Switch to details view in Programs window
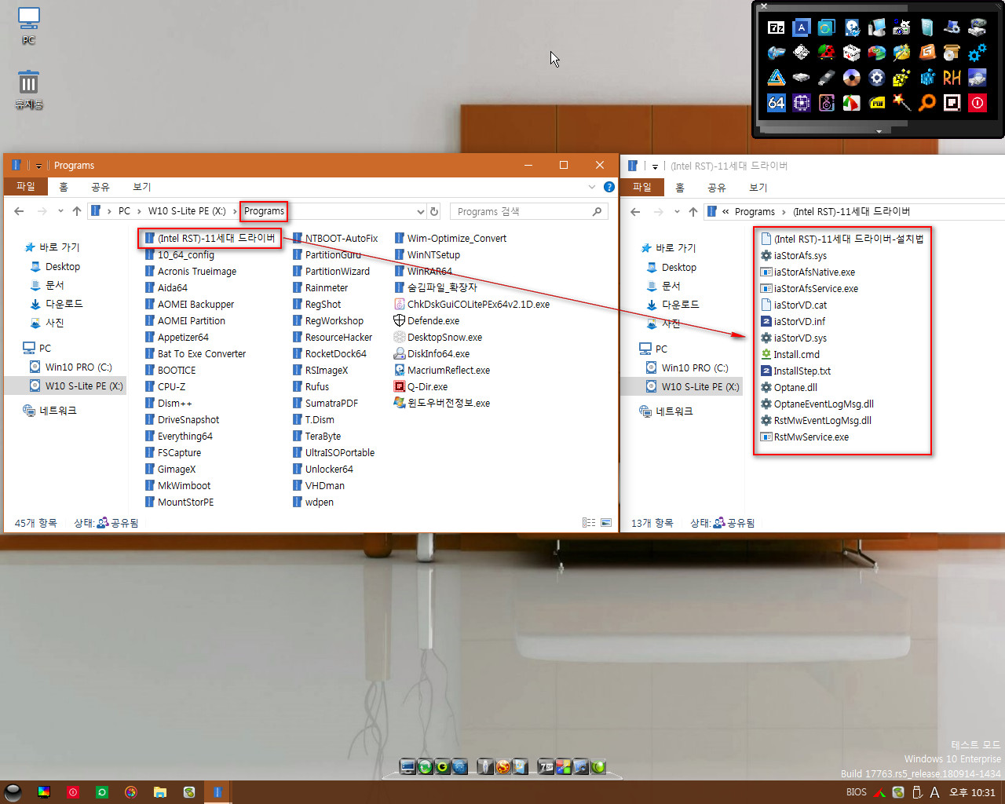 coord(589,523)
